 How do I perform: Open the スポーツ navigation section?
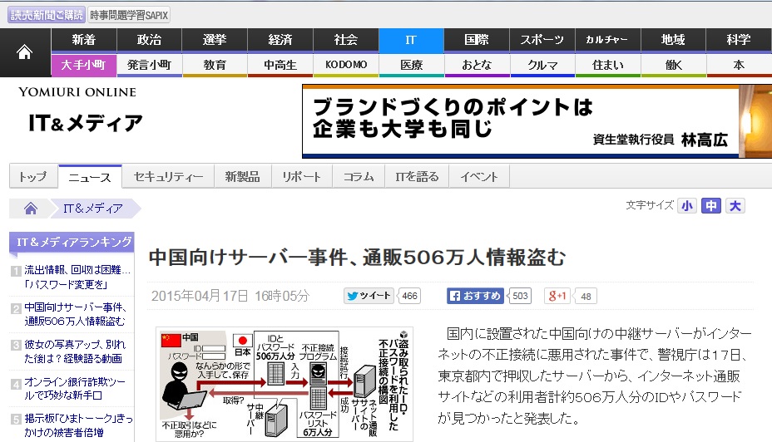click(x=542, y=40)
